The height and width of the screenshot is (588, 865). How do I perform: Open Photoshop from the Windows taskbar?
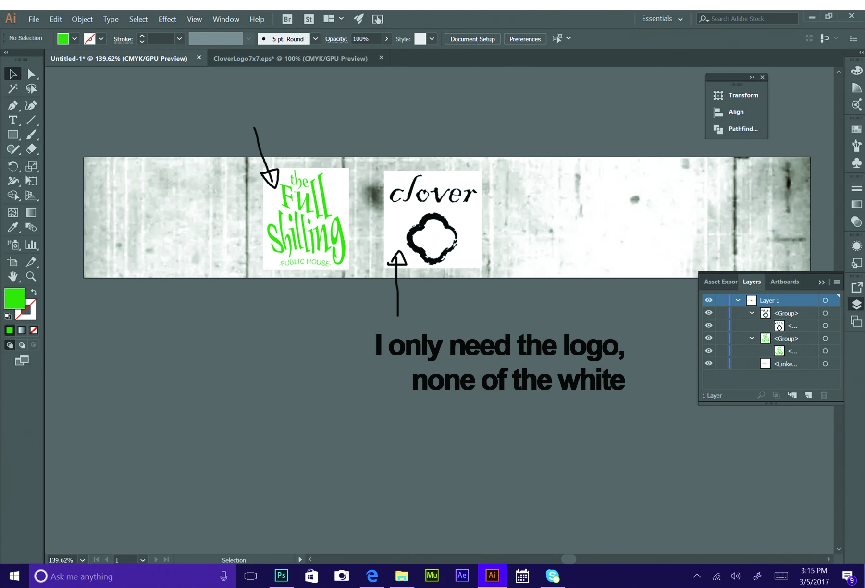coord(282,576)
